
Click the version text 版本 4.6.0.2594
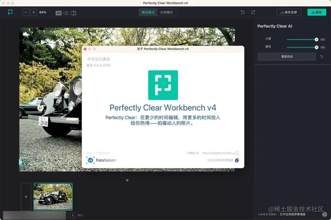click(x=99, y=65)
